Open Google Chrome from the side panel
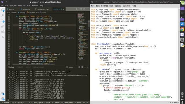The image size is (185, 104). coord(182,29)
